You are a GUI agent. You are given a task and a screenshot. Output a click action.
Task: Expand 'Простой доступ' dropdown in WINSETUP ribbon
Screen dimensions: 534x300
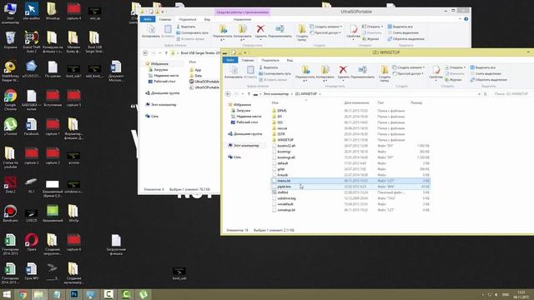pos(422,73)
